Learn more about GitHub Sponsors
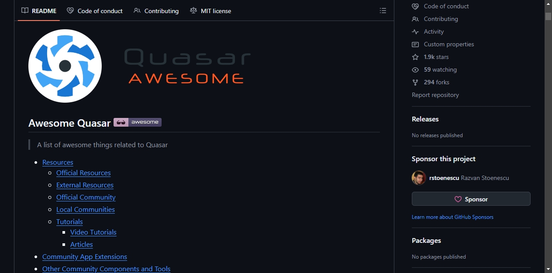The width and height of the screenshot is (552, 273). pos(452,217)
